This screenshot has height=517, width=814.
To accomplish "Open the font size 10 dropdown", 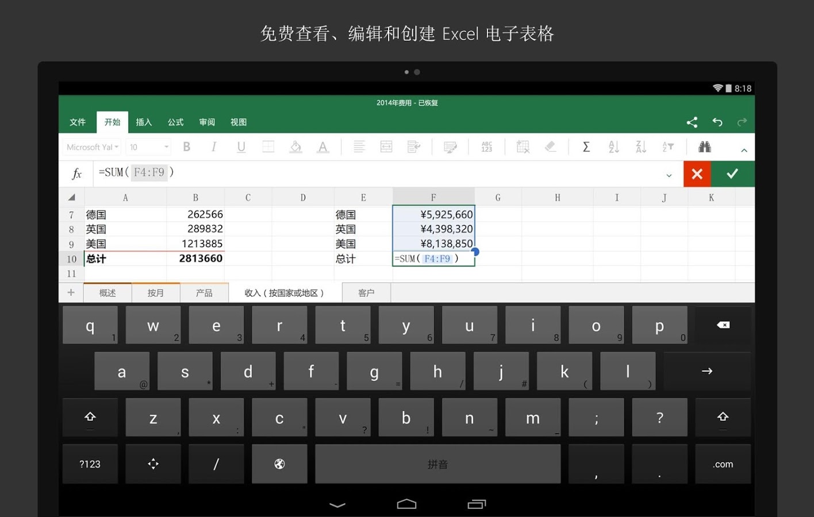I will point(148,147).
